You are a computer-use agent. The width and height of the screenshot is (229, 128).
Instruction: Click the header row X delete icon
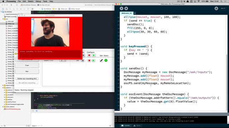[83, 55]
